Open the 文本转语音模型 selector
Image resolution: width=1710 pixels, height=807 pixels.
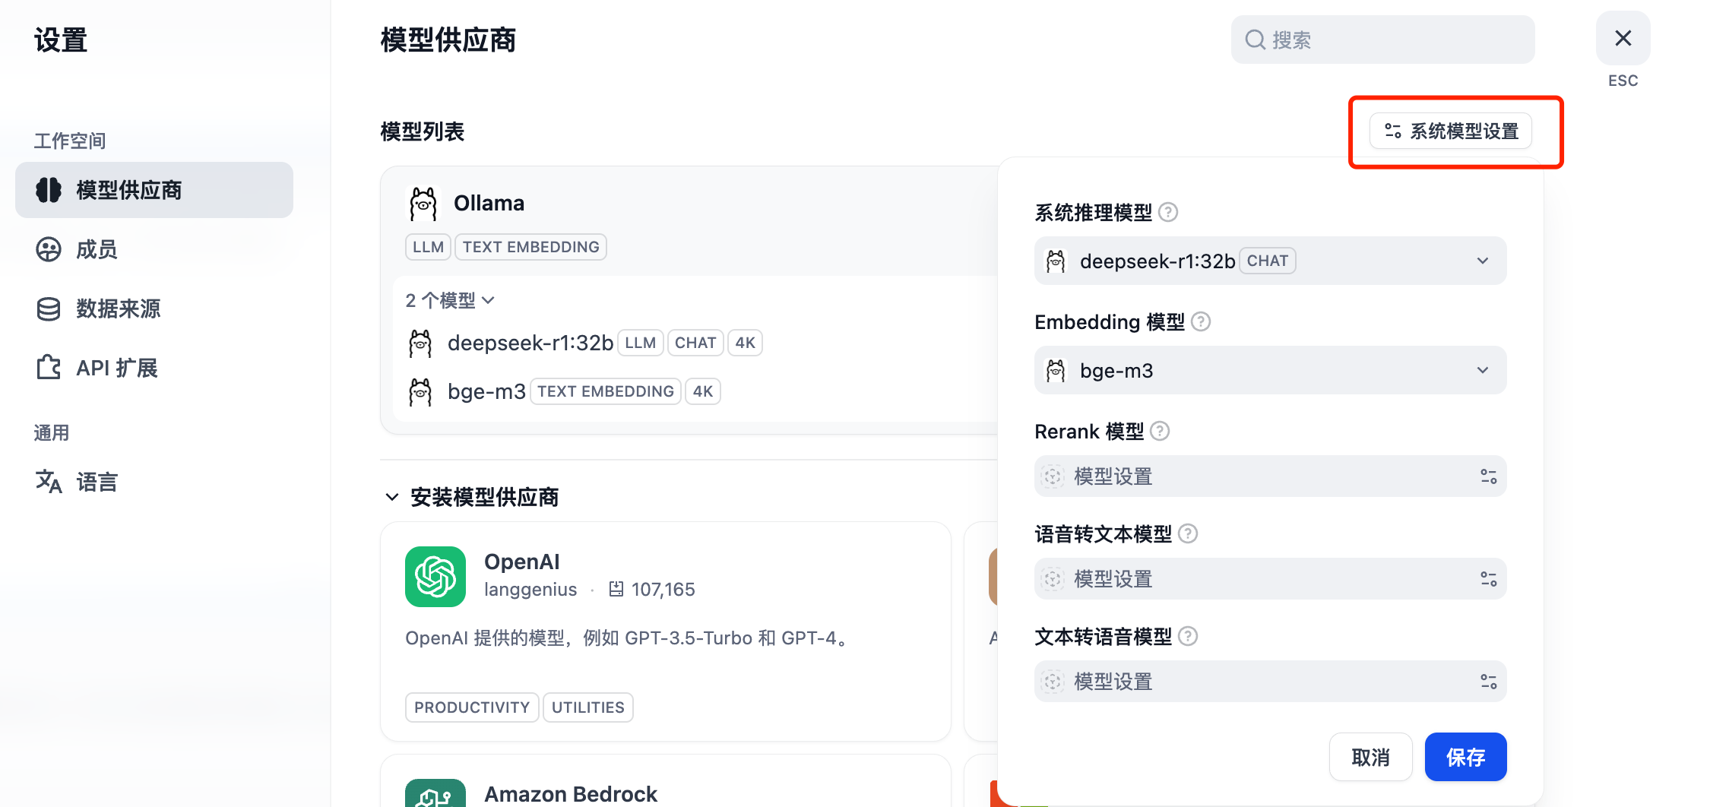(1270, 682)
